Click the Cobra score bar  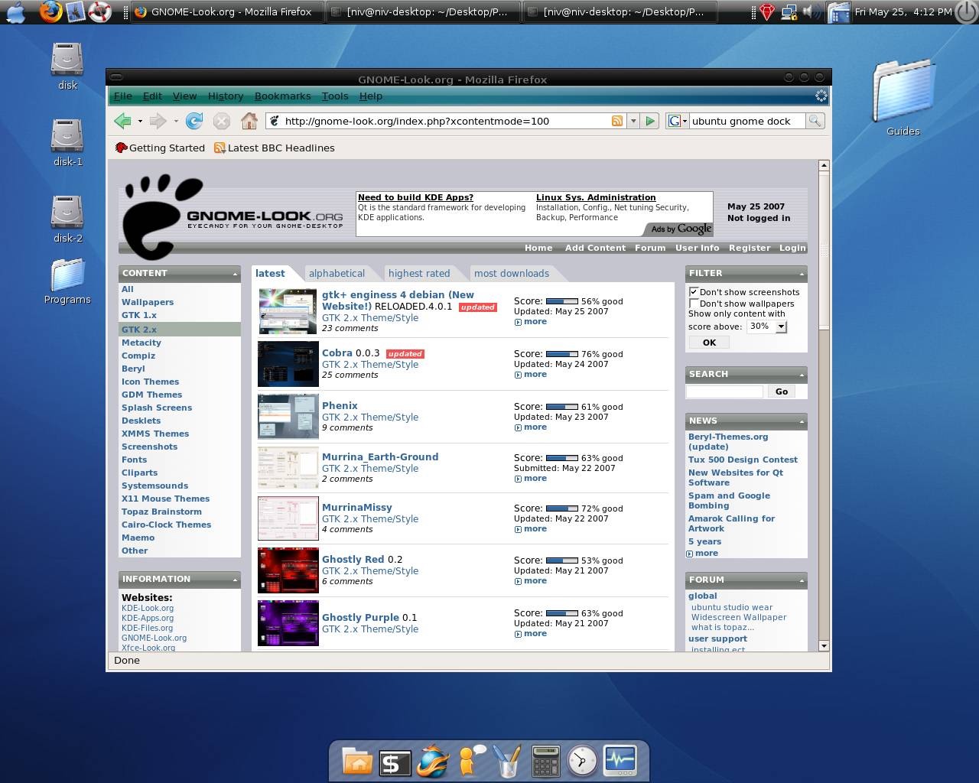click(x=562, y=354)
